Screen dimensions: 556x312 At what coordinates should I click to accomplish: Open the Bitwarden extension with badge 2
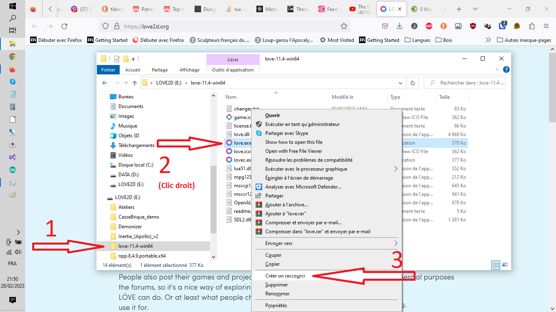point(503,26)
